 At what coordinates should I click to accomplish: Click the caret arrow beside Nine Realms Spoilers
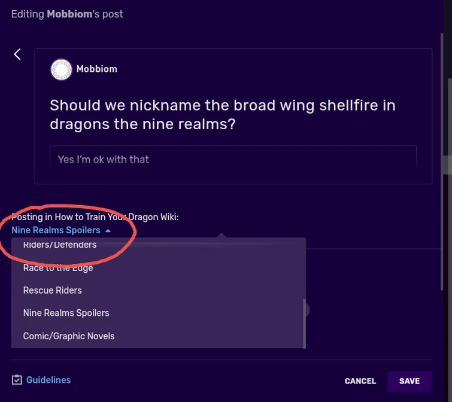tap(108, 230)
